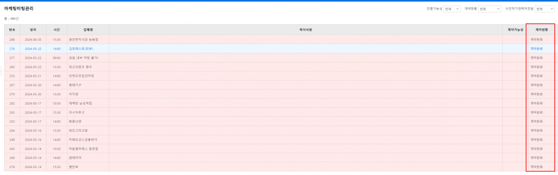Image resolution: width=558 pixels, height=175 pixels.
Task: Select row number 277
Action: [x=12, y=57]
